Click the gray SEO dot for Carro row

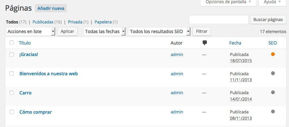coord(273,92)
